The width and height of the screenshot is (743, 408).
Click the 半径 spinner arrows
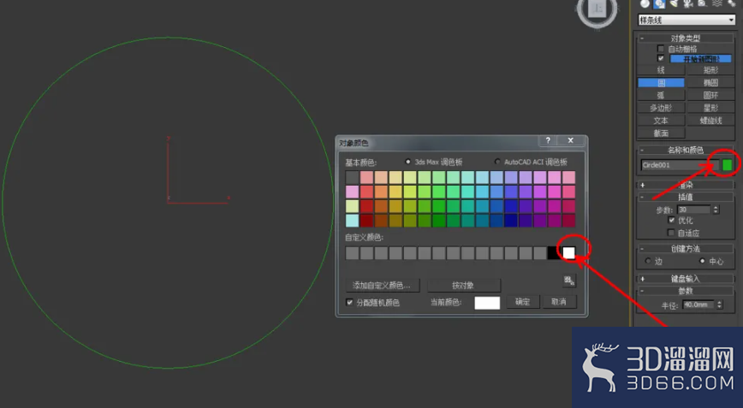[719, 305]
